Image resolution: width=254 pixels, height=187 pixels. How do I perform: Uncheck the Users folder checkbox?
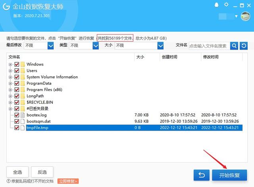[x=17, y=71]
